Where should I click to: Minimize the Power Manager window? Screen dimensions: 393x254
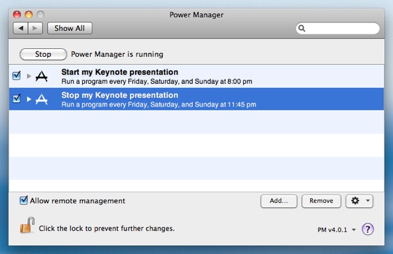point(28,15)
